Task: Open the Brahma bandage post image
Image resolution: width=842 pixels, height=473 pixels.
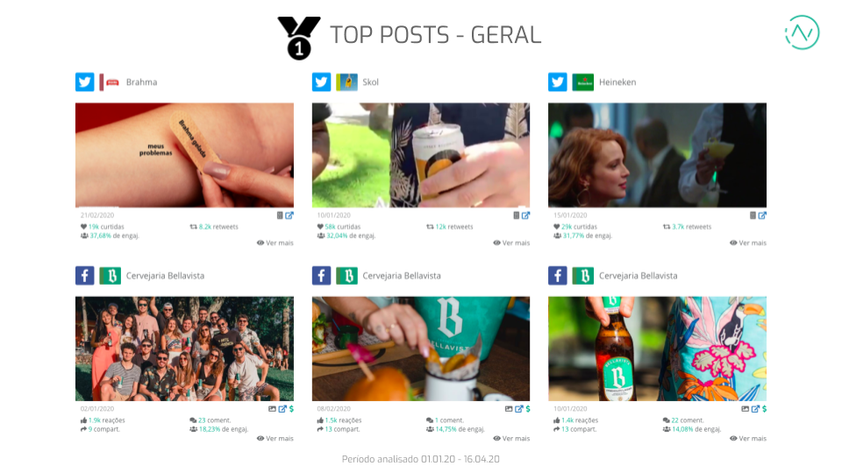Action: (x=184, y=155)
